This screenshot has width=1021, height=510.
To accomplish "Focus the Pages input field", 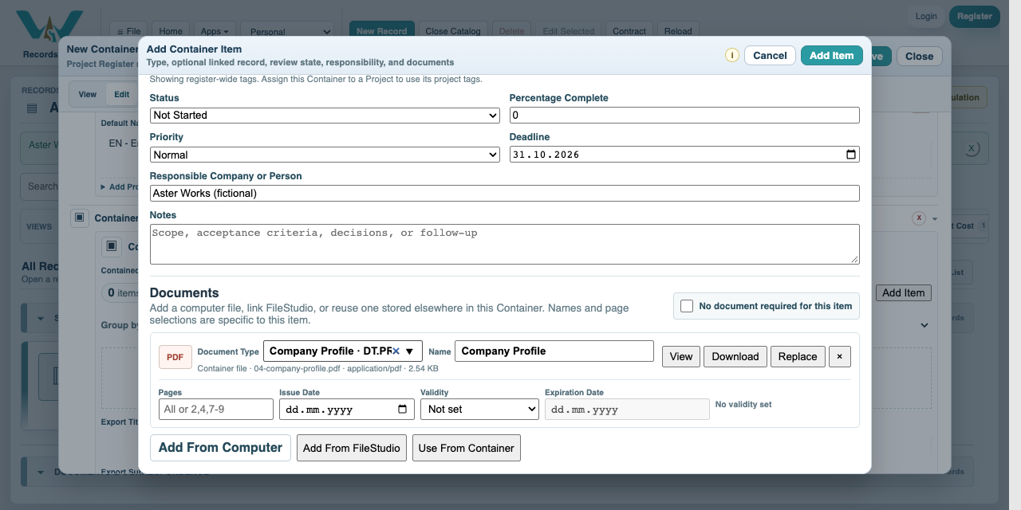I will click(216, 409).
